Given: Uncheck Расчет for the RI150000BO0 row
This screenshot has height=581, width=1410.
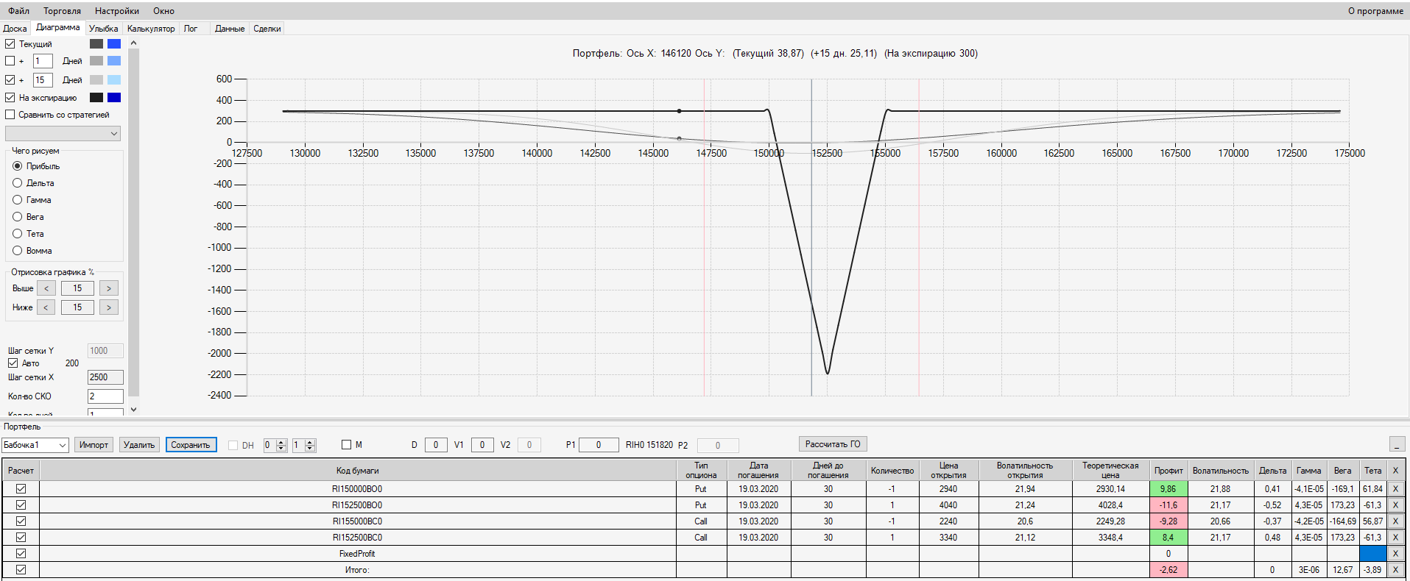Looking at the screenshot, I should (x=21, y=489).
